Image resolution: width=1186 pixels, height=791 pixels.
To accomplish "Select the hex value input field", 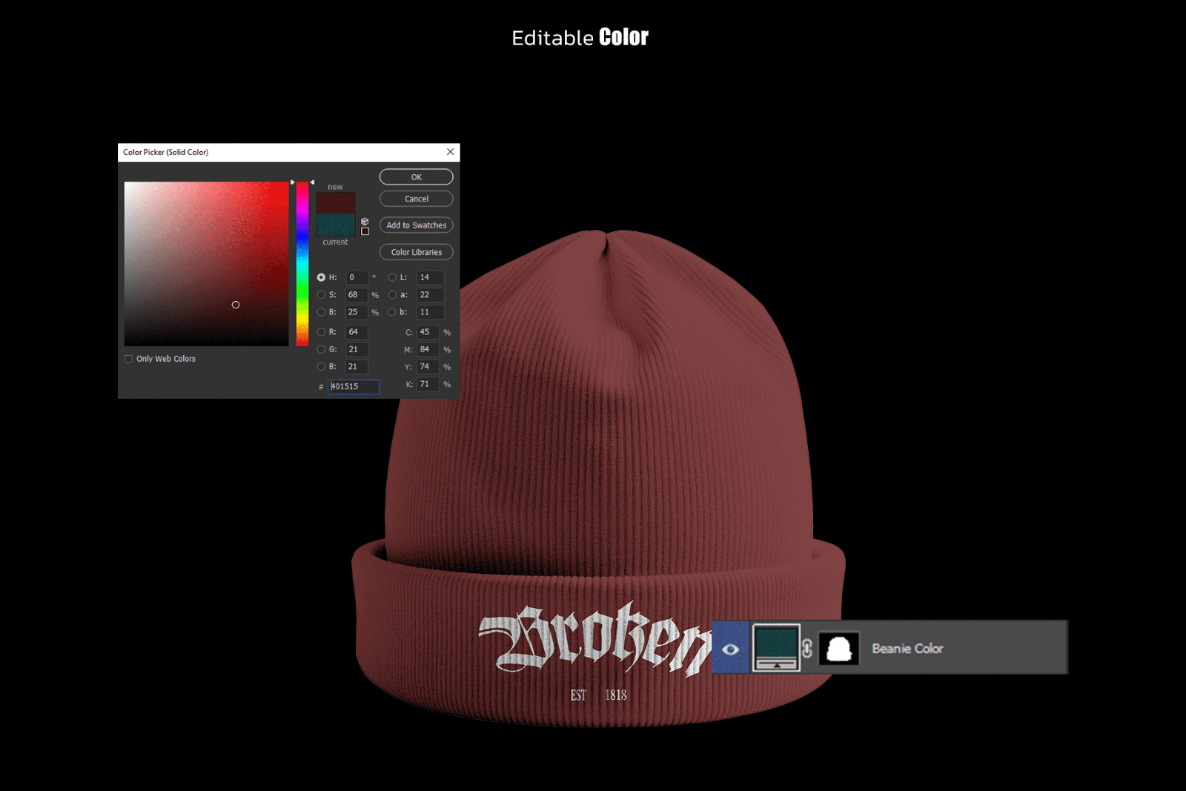I will (354, 386).
